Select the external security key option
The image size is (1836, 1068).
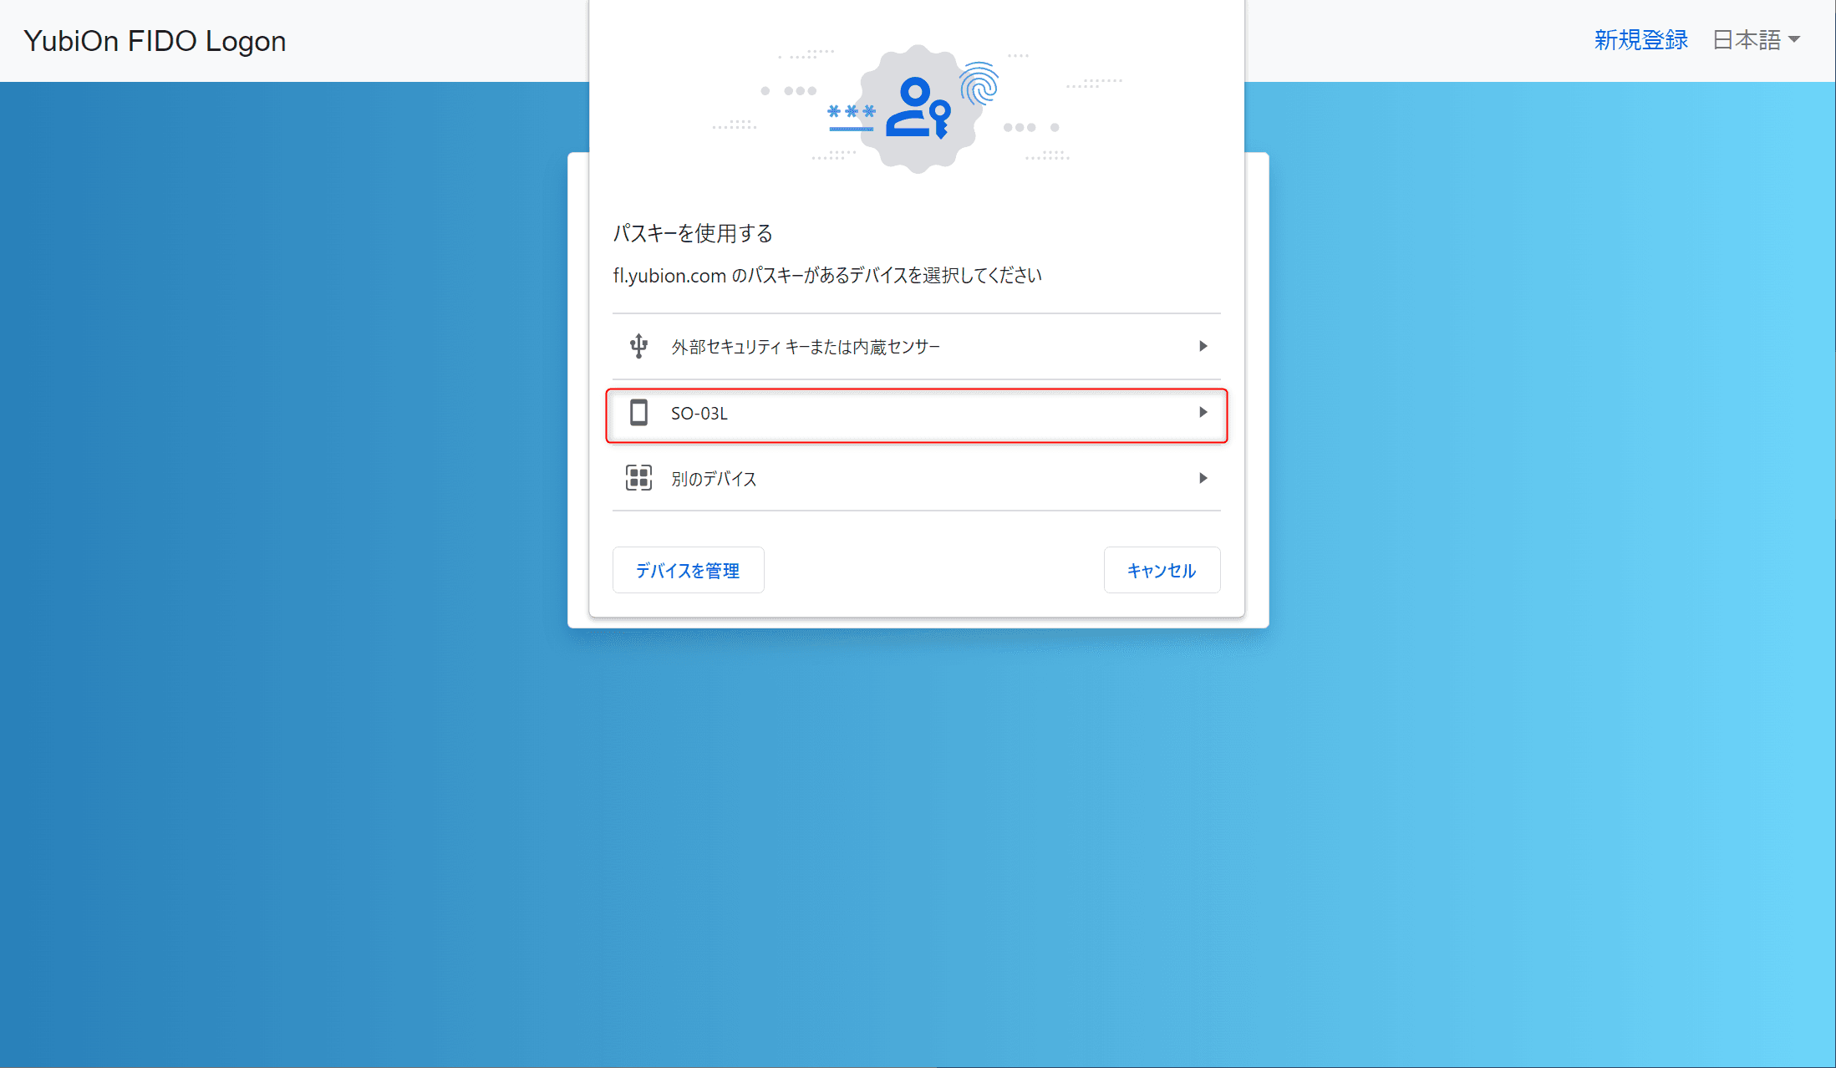917,347
